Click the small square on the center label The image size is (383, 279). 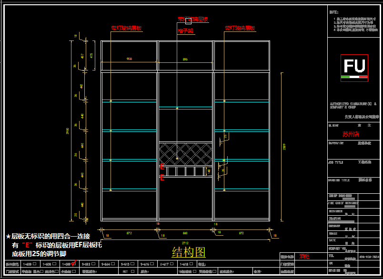tap(188, 20)
